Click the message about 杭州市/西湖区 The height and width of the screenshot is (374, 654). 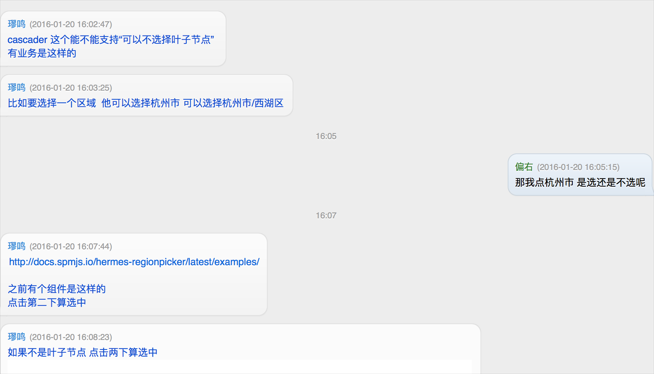(146, 103)
